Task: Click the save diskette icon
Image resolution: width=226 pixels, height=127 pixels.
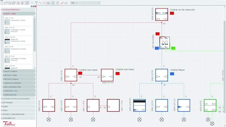Action: coord(10,3)
